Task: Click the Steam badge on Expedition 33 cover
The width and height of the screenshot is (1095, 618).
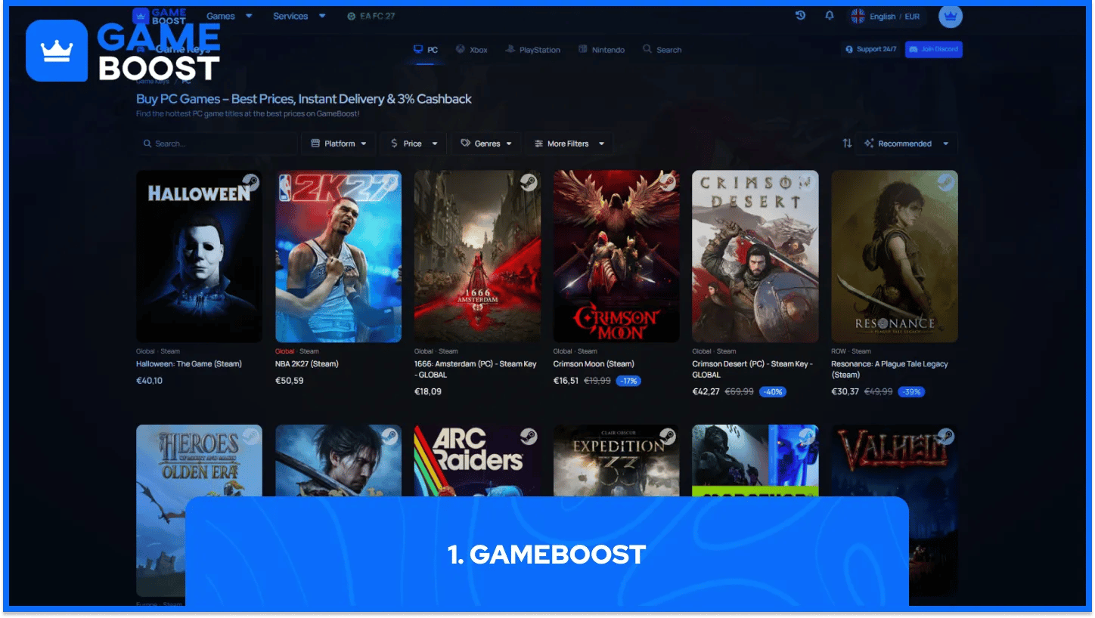Action: click(x=668, y=437)
